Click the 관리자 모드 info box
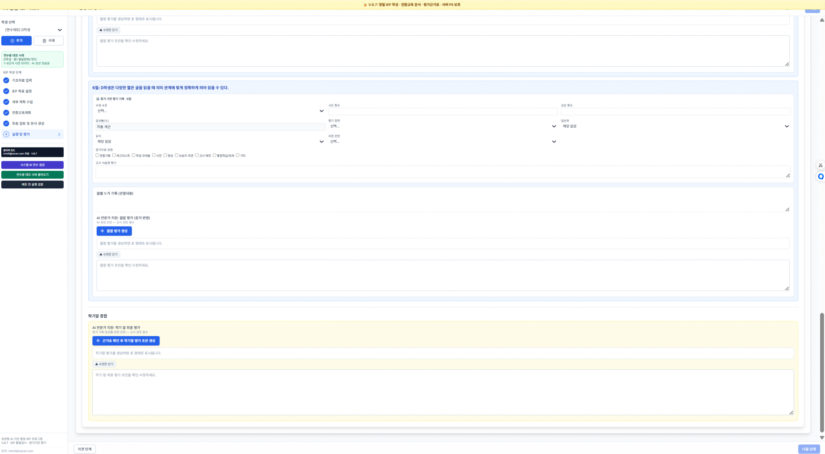Screen dimensions: 825x454 point(32,152)
